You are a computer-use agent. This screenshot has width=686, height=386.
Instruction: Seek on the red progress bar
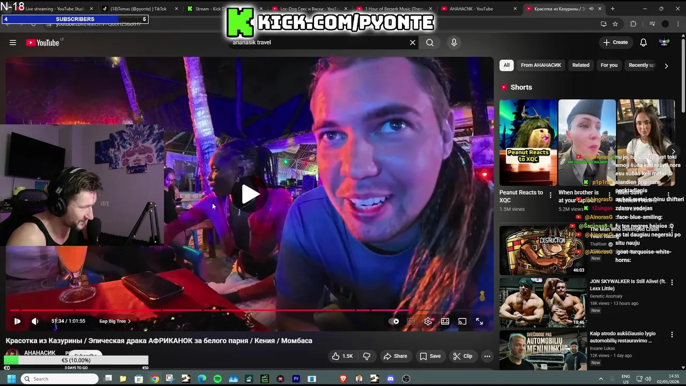click(249, 310)
